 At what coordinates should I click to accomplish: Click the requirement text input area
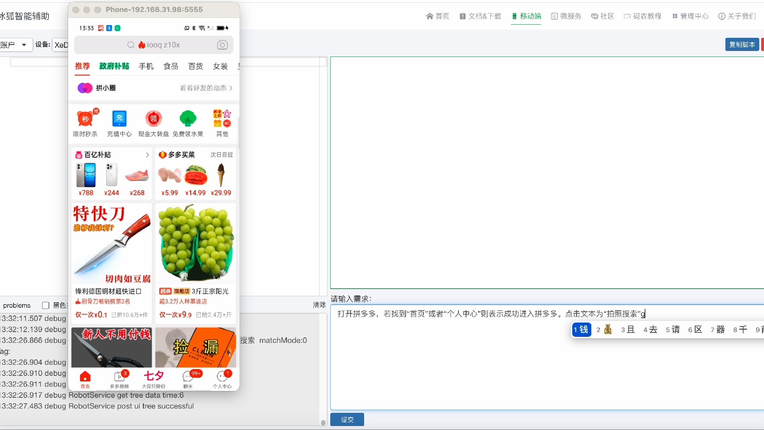tap(547, 358)
